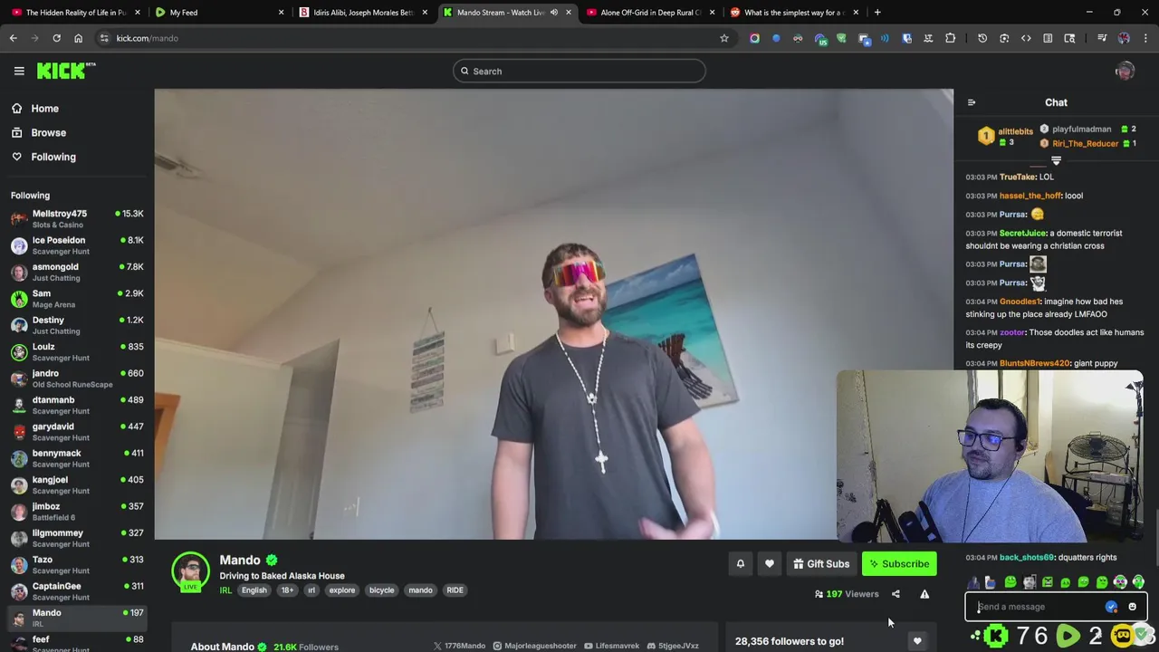Screen dimensions: 1159x652
Task: Click developer tools code icon
Action: coord(1026,38)
